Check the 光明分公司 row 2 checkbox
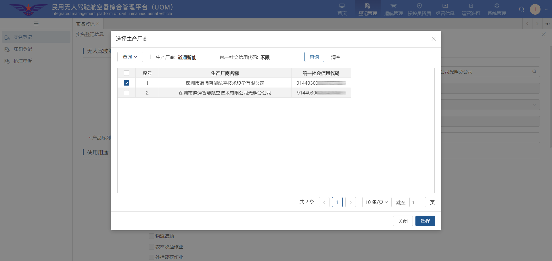This screenshot has height=261, width=552. (x=126, y=93)
